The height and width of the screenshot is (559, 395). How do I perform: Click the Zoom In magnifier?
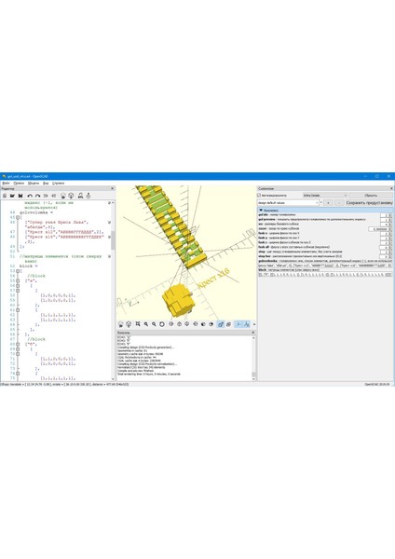click(146, 324)
